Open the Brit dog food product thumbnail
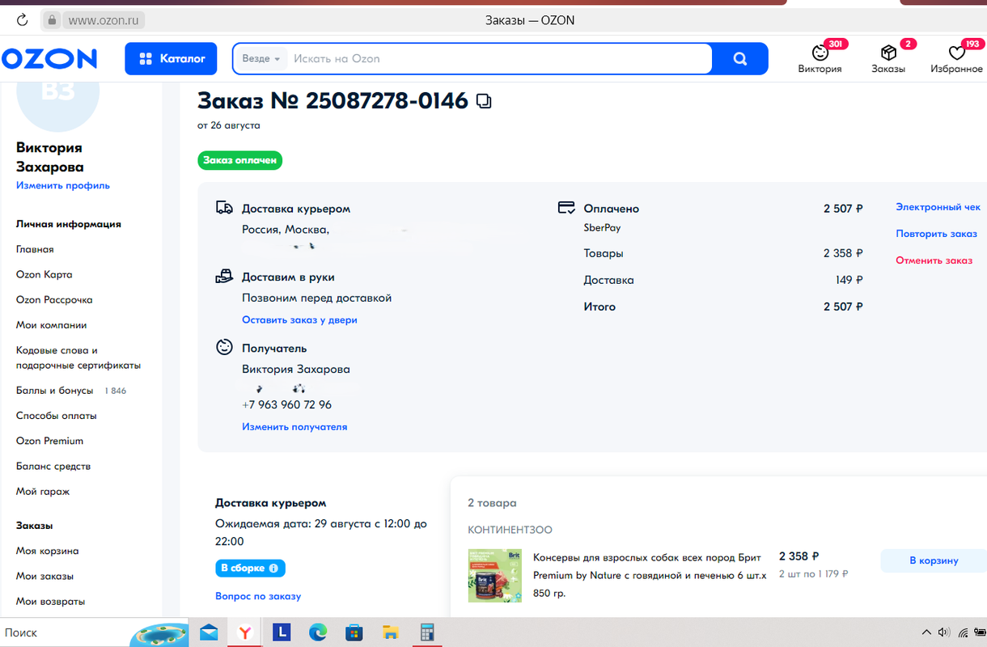This screenshot has height=647, width=987. point(495,576)
